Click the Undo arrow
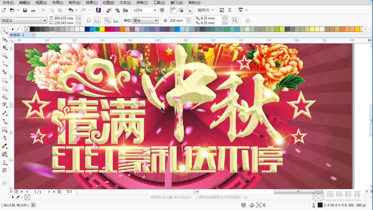This screenshot has height=210, width=373. click(x=71, y=10)
